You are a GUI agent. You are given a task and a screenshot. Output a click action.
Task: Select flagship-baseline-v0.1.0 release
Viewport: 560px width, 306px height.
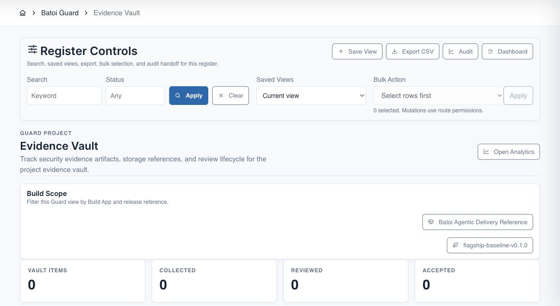[x=490, y=245]
